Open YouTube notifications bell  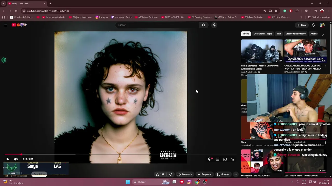coord(313,25)
